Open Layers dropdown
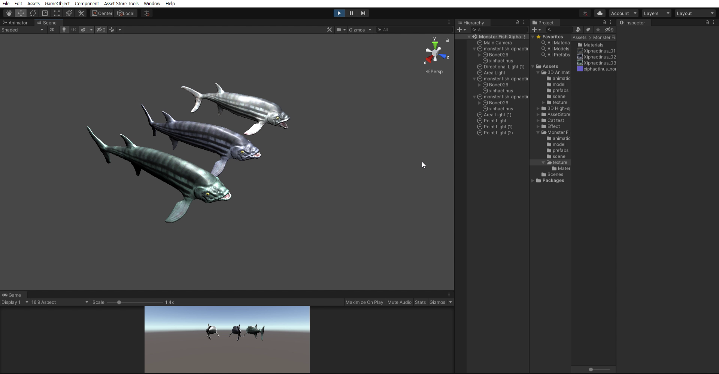This screenshot has width=719, height=374. tap(656, 13)
